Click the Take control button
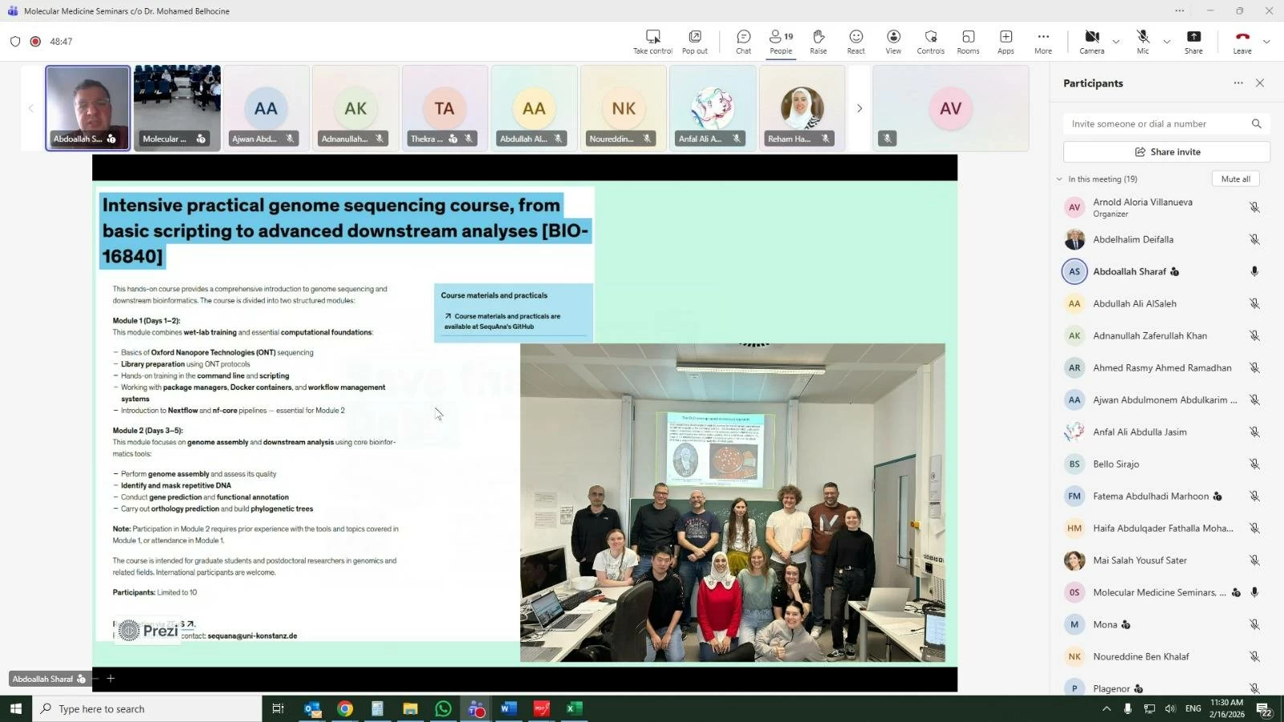 (x=652, y=42)
